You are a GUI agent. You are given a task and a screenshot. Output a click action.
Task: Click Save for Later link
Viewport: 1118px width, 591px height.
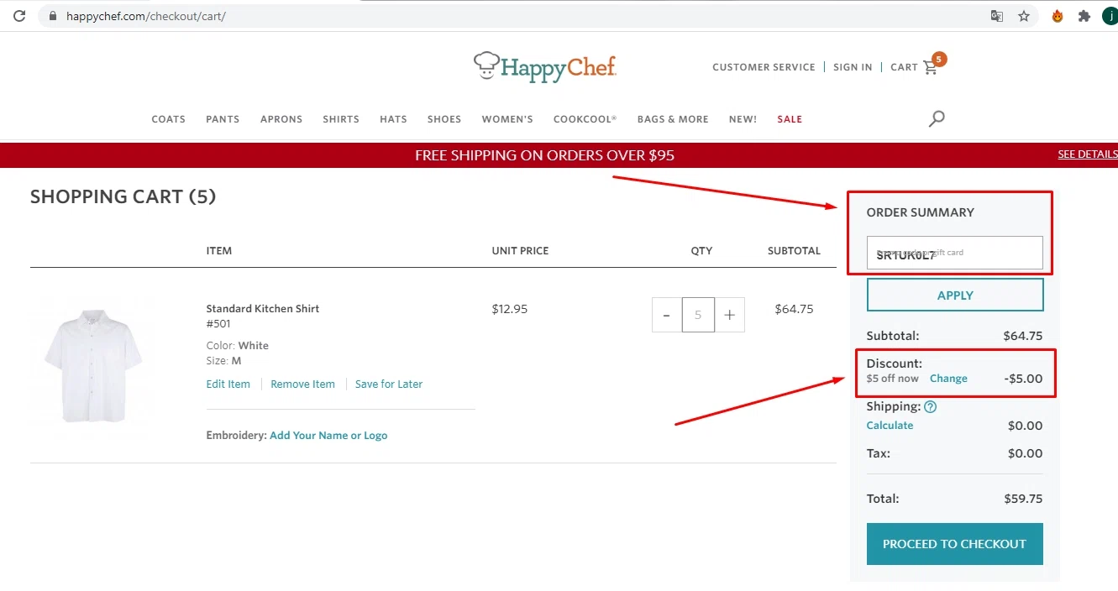click(x=389, y=384)
